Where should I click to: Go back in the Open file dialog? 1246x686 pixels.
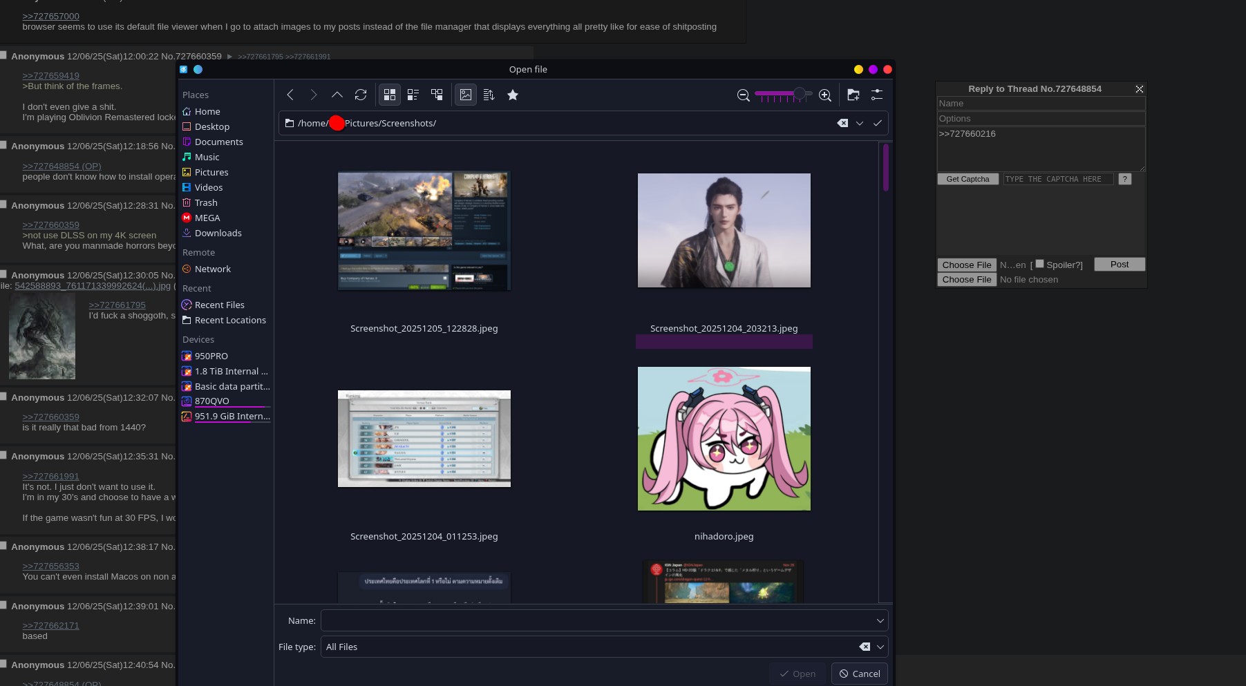[x=290, y=95]
